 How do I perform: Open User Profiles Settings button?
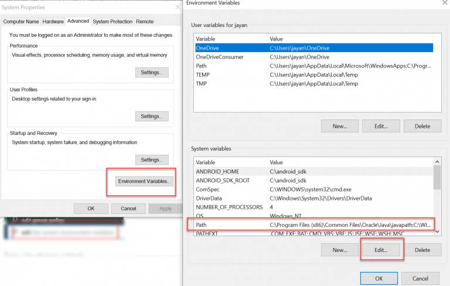pyautogui.click(x=151, y=117)
